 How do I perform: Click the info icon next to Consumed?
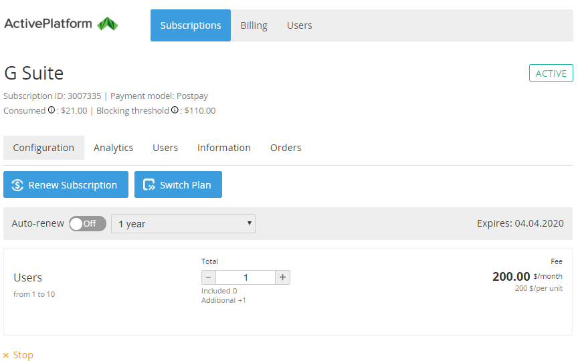pyautogui.click(x=52, y=110)
